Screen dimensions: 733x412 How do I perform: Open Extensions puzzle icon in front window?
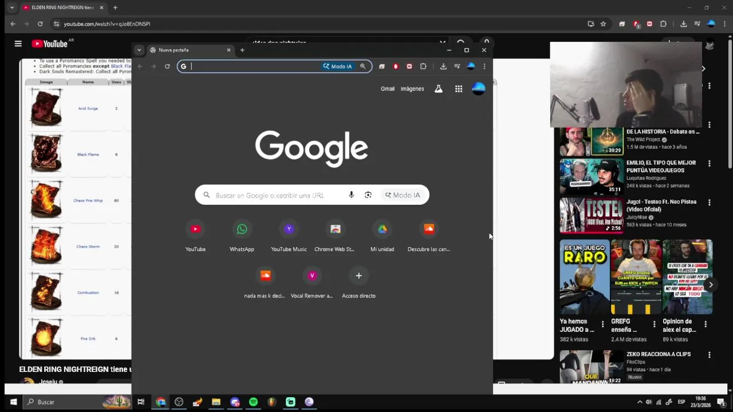(423, 66)
